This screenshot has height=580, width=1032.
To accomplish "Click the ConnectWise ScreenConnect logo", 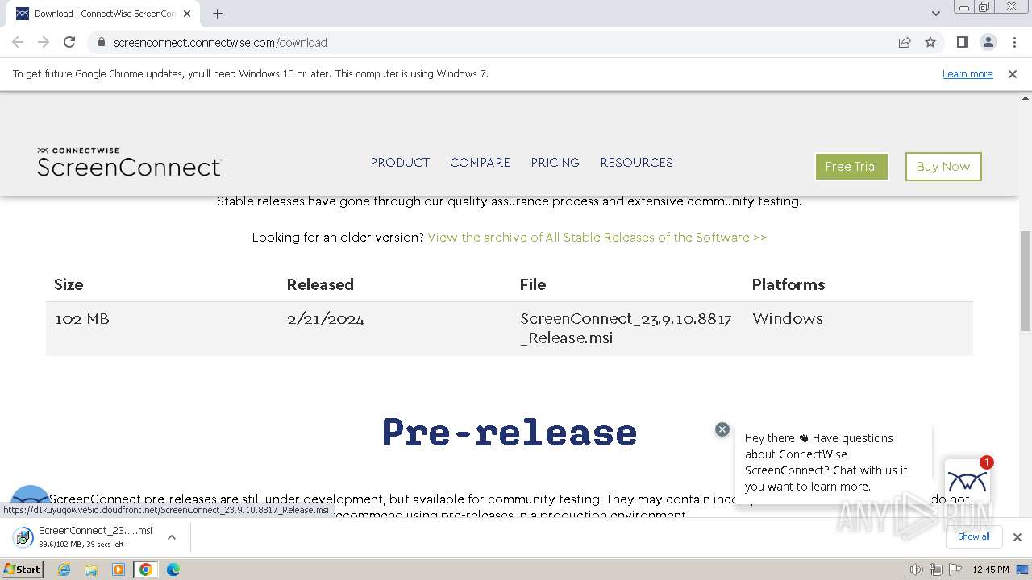I will [x=129, y=162].
